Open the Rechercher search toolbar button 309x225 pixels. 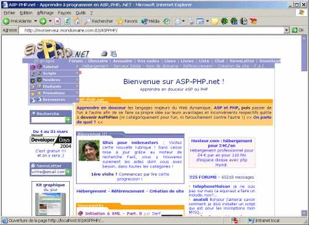point(99,21)
